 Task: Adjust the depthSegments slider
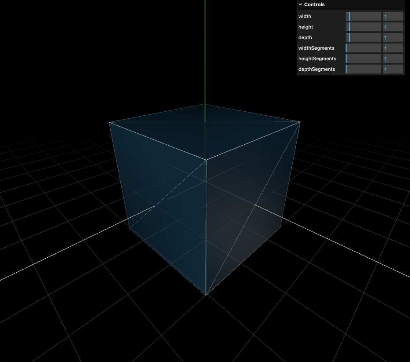(x=363, y=69)
